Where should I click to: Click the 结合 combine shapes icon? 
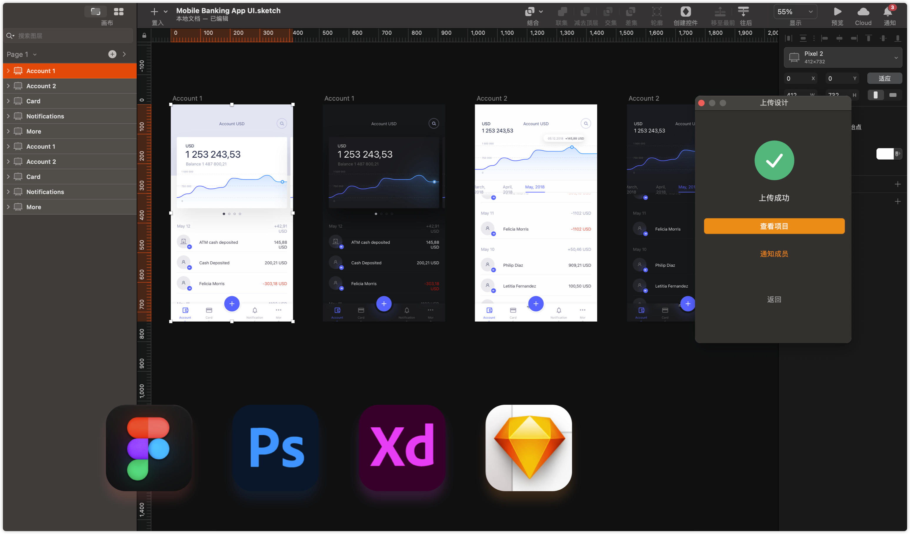pos(529,11)
